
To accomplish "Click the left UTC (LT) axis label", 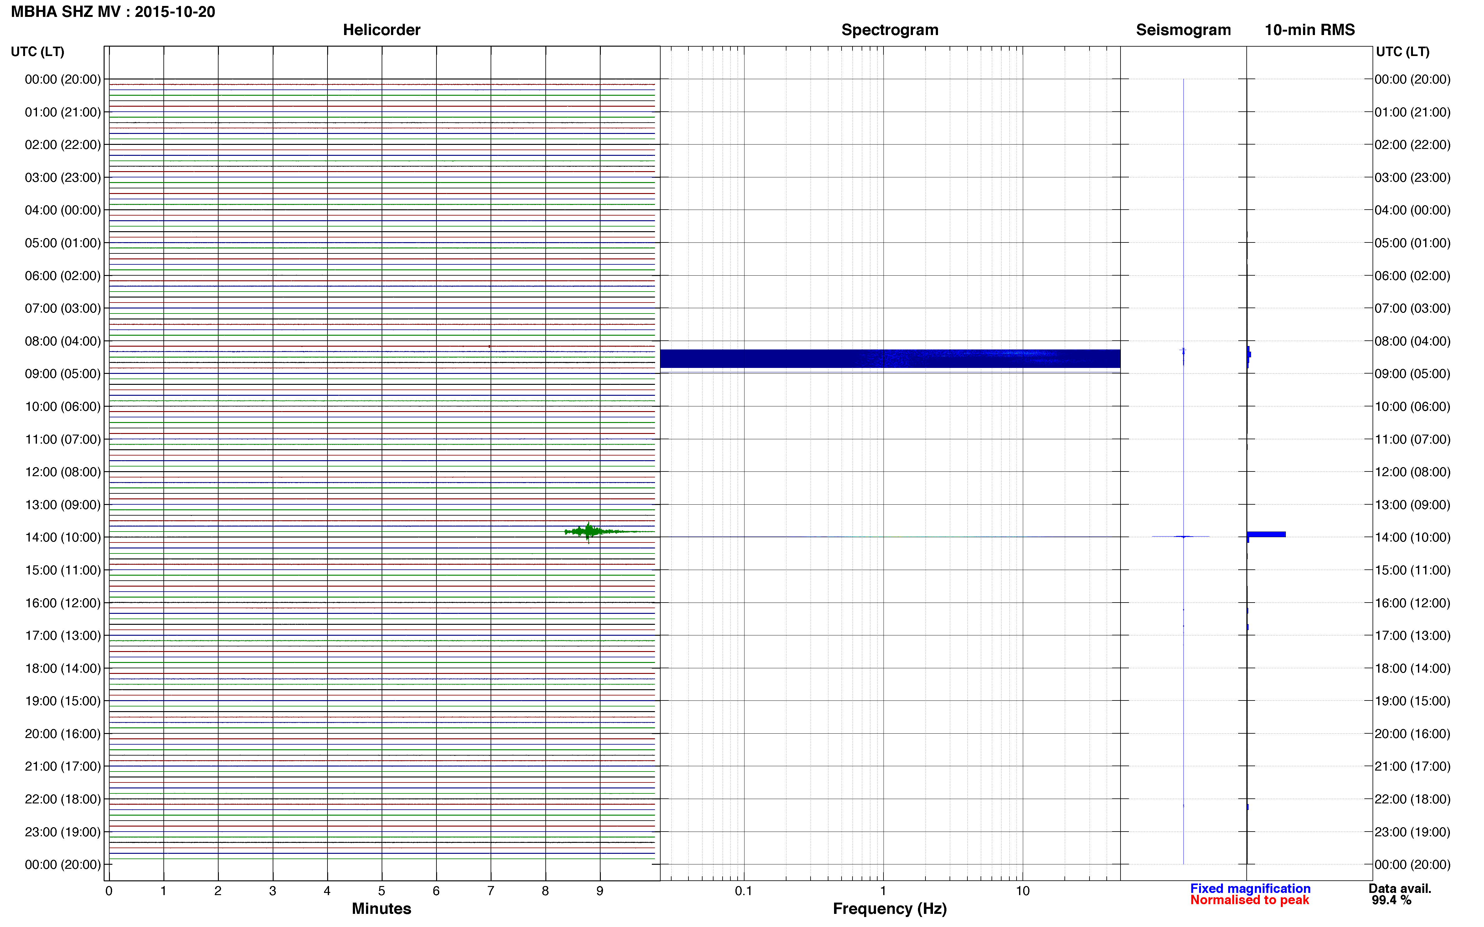I will click(38, 52).
